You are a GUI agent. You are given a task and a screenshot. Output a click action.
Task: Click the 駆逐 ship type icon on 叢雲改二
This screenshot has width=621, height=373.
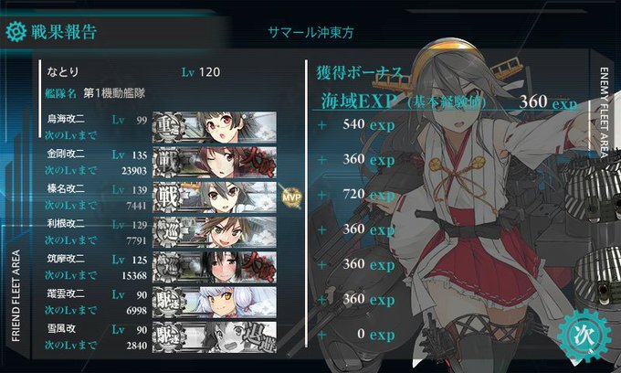[168, 302]
